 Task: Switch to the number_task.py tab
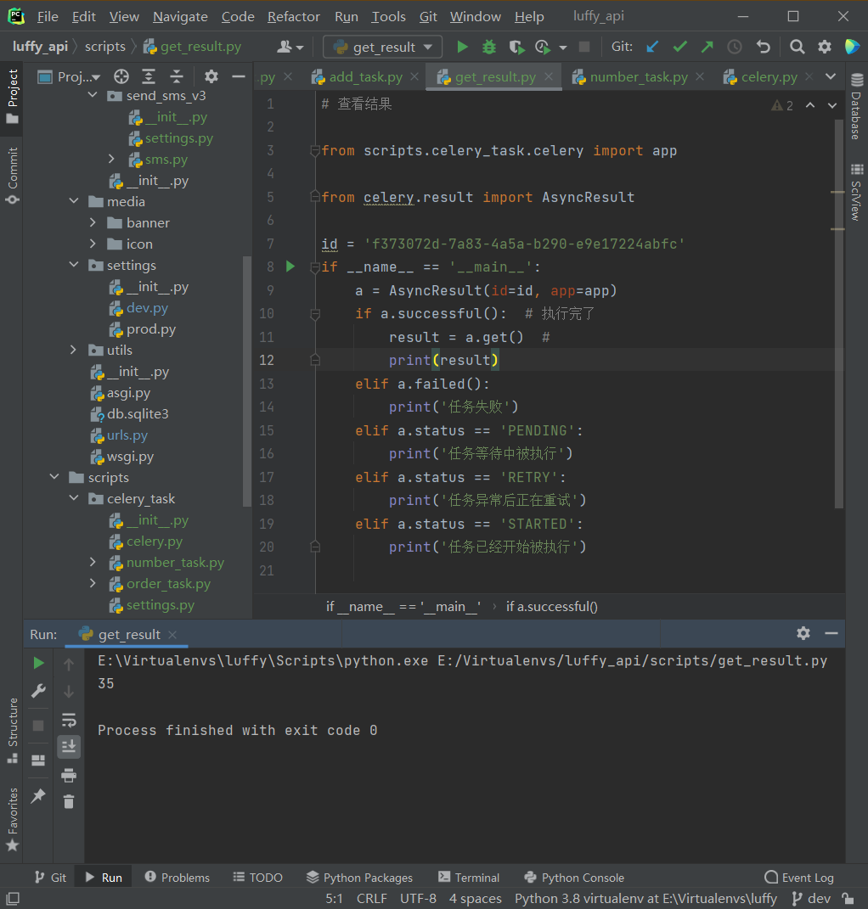638,77
